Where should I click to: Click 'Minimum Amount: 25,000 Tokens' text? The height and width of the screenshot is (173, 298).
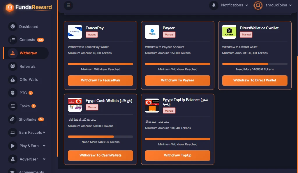point(167,53)
